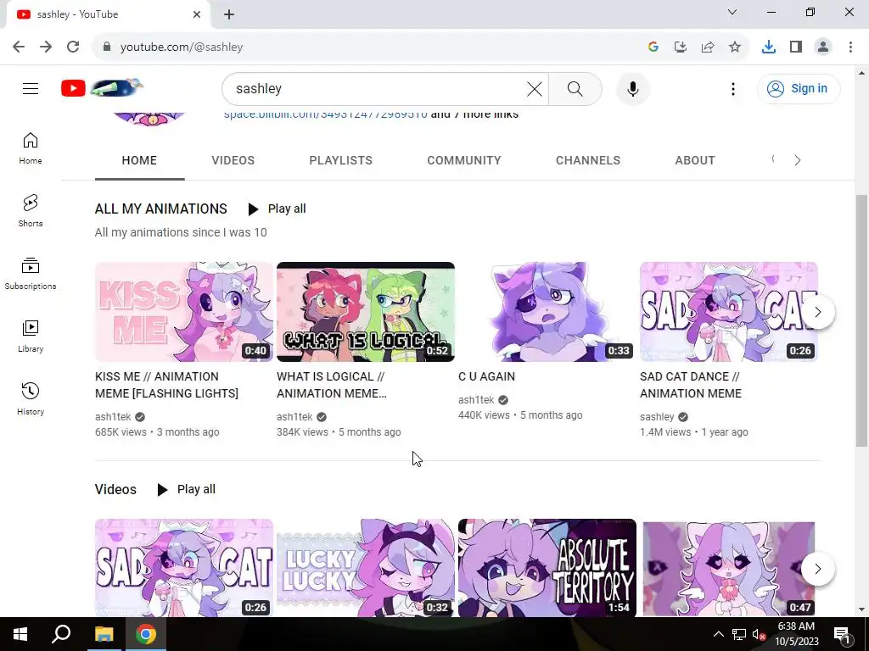
Task: Go back with the browser back arrow
Action: [19, 47]
